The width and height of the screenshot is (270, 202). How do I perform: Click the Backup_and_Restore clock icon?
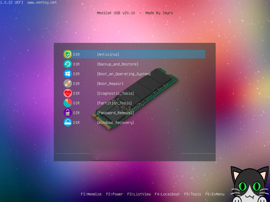pos(68,64)
